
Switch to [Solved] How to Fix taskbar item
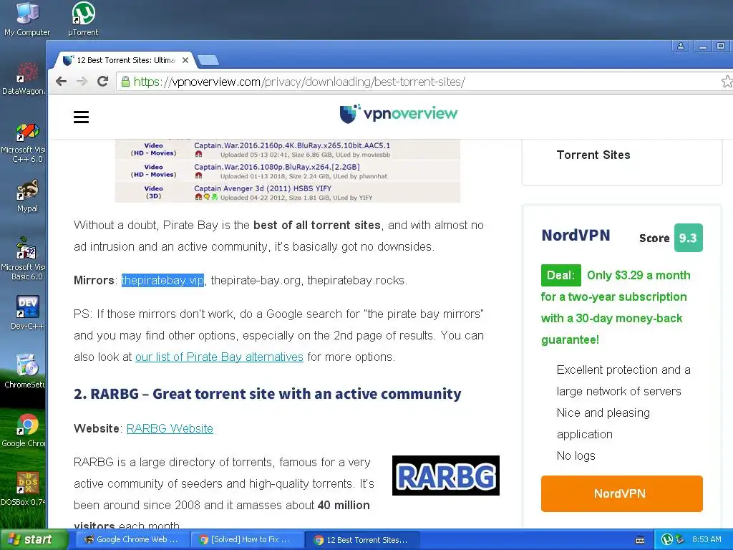point(246,540)
